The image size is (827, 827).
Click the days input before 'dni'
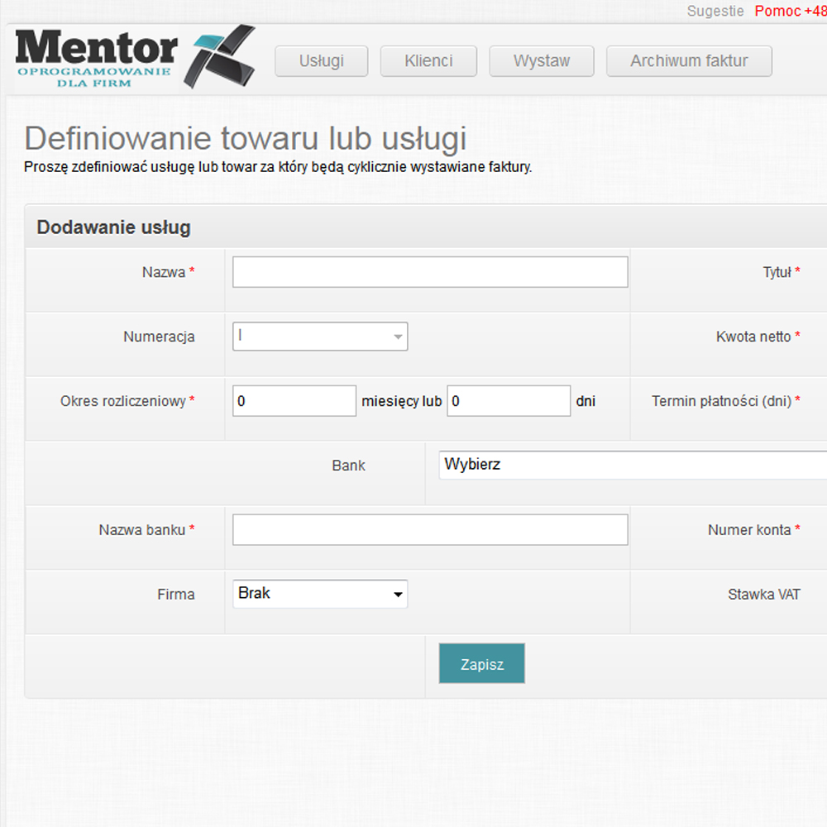coord(509,401)
